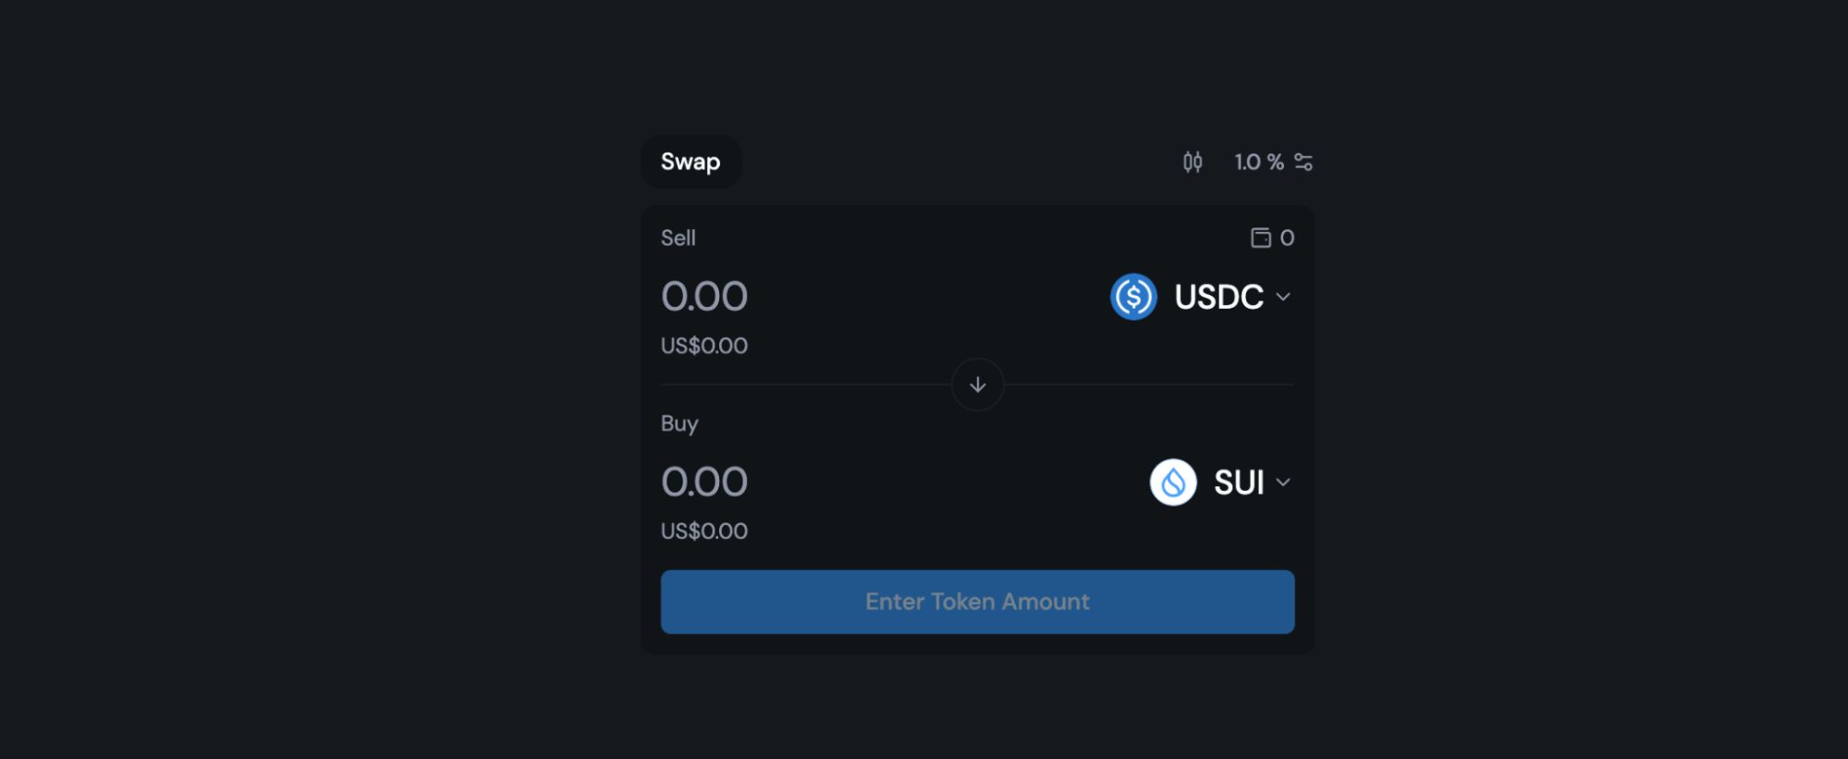The width and height of the screenshot is (1848, 759).
Task: Open the SUI buy token selector
Action: click(x=1221, y=483)
